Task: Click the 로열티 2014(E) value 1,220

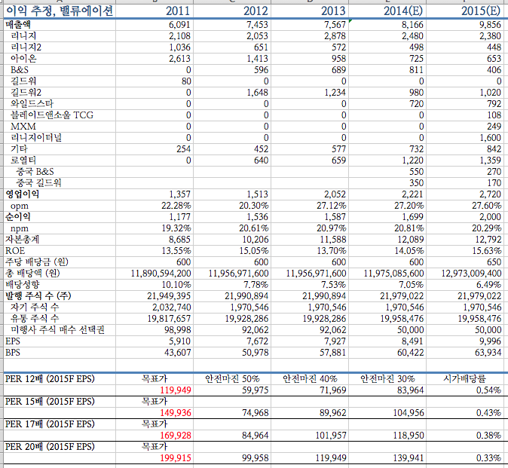Action: tap(412, 161)
